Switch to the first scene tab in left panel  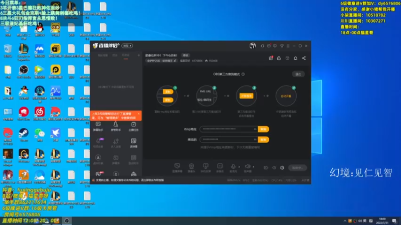103,55
